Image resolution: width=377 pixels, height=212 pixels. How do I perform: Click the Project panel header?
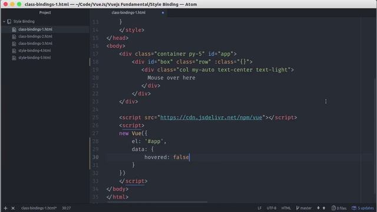(x=45, y=12)
